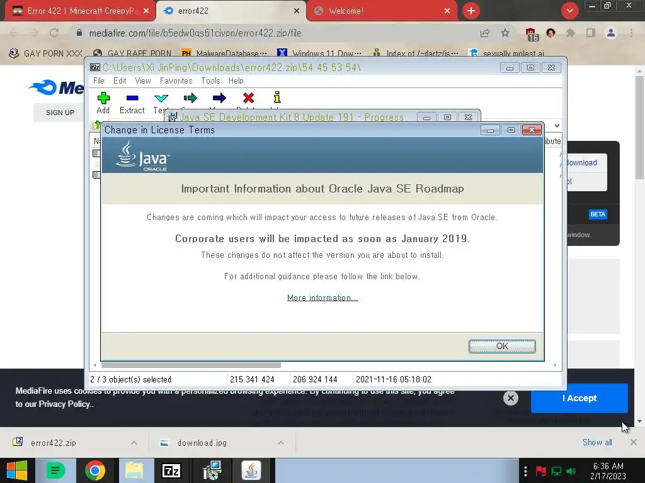Open the Chrome profile avatar
645x483 pixels.
[611, 33]
